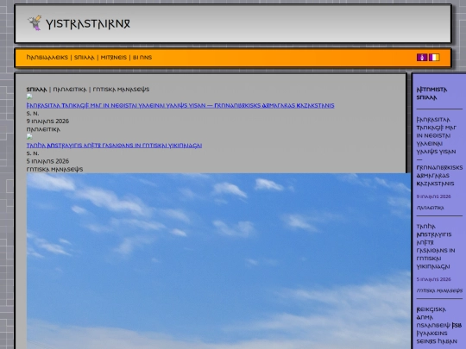The image size is (466, 349).
Task: Open first menu item in orange navigation bar
Action: click(x=47, y=58)
